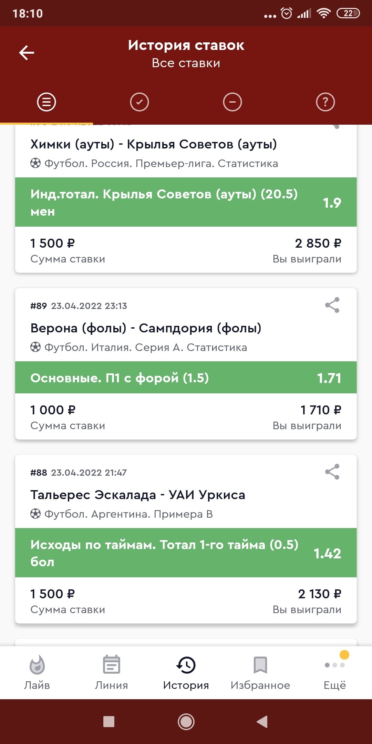Screen dimensions: 372x744
Task: Tap the green П1 с форой (1.5) outcome
Action: pyautogui.click(x=186, y=378)
